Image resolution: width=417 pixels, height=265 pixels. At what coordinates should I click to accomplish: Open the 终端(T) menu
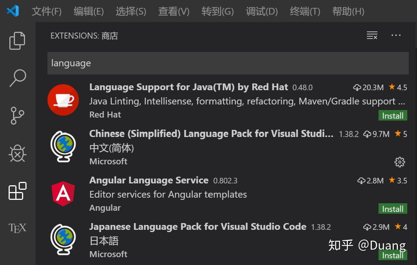coord(305,12)
